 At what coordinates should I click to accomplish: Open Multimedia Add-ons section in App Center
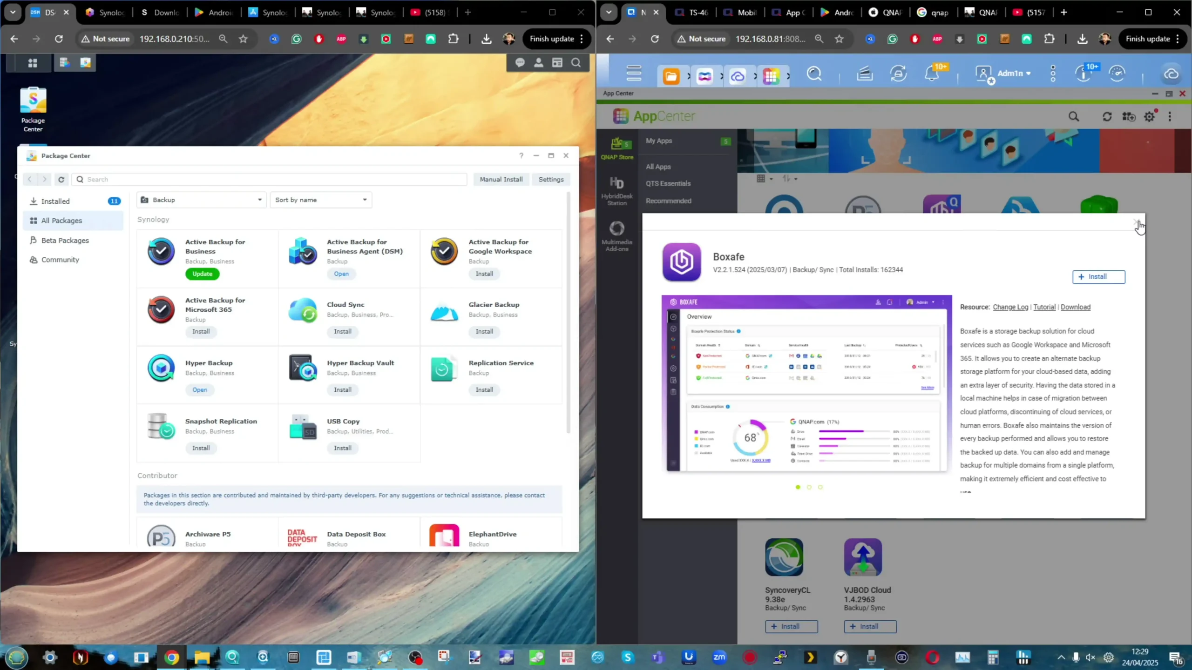pos(617,236)
